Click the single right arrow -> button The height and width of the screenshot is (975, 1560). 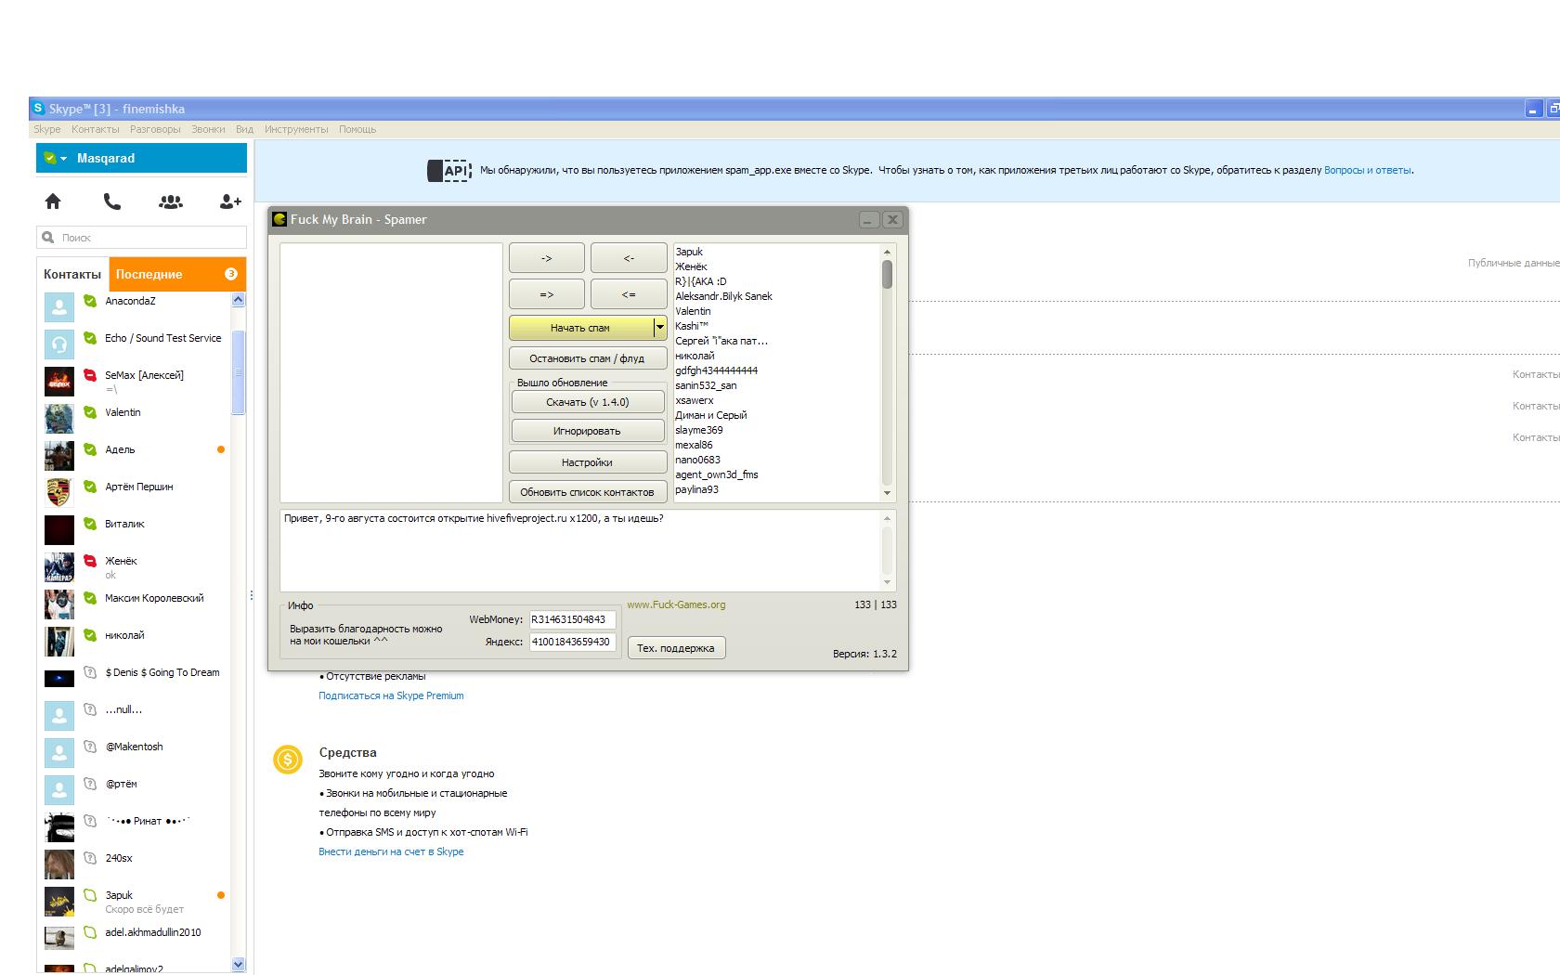pyautogui.click(x=547, y=258)
